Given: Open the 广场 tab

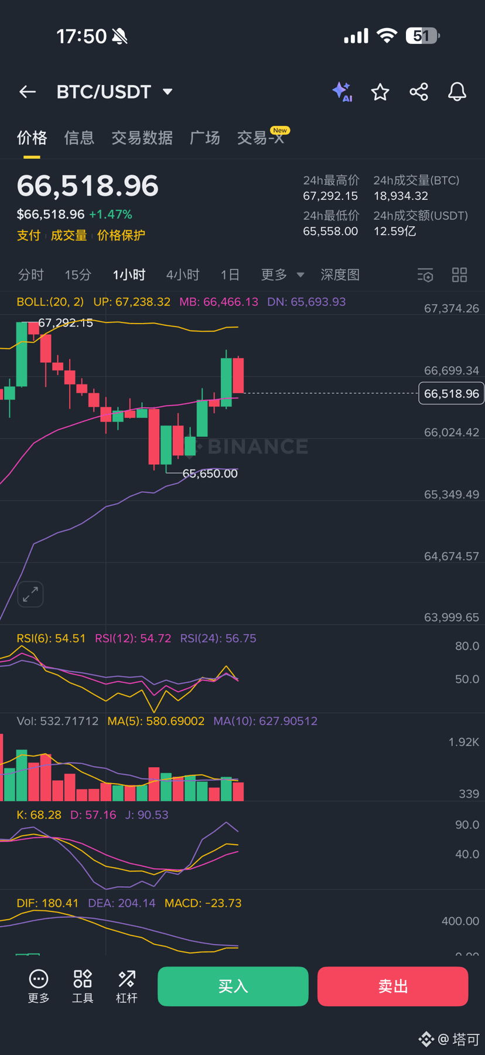Looking at the screenshot, I should pos(205,138).
